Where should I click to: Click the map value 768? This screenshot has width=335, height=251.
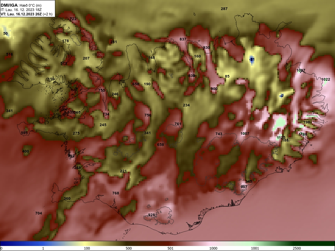point(116,193)
